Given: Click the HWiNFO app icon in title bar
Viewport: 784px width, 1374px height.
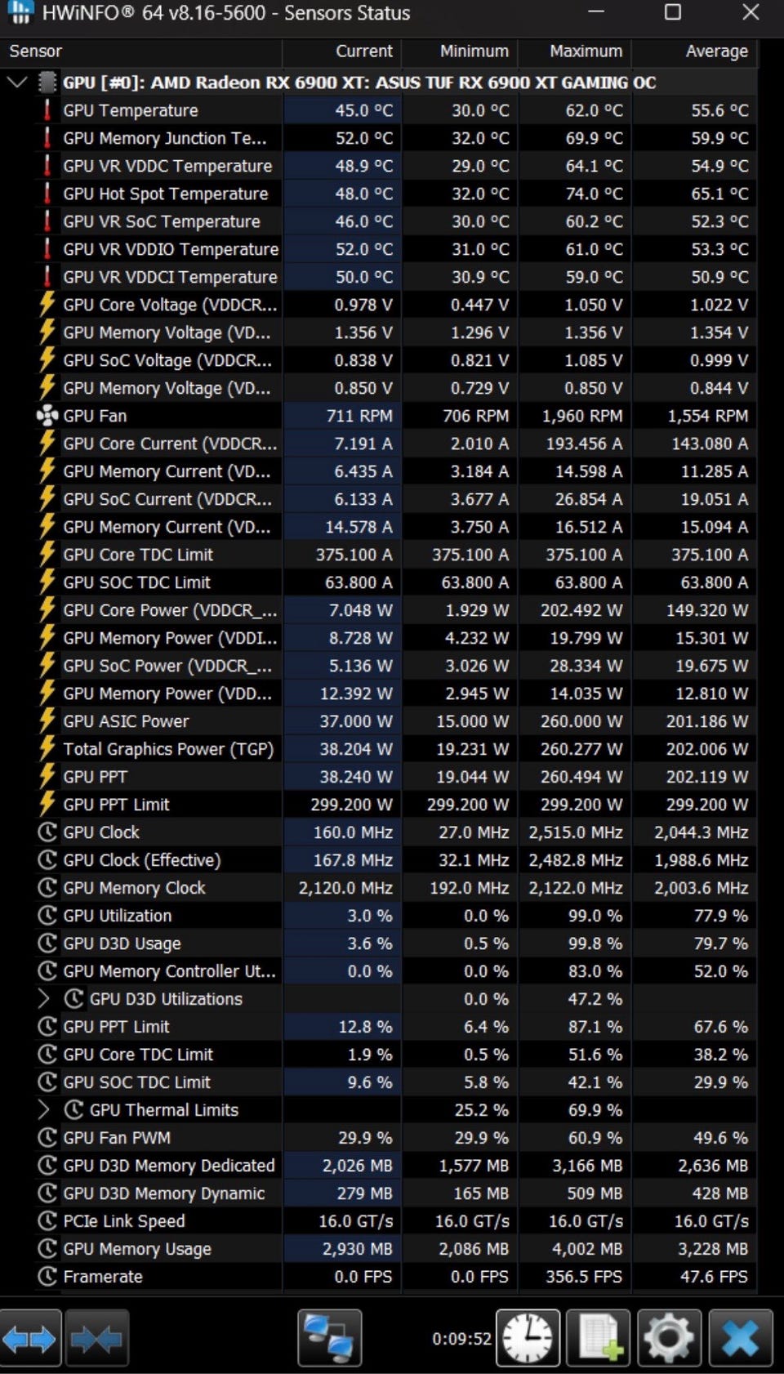Looking at the screenshot, I should coord(20,11).
